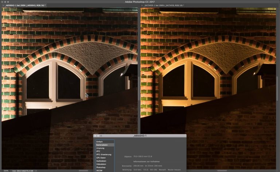Screen dimensions: 280x172
Task: Open the IPTC section
Action: pyautogui.click(x=105, y=151)
